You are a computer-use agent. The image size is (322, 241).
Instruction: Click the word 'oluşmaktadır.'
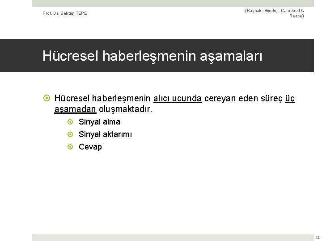click(x=126, y=109)
